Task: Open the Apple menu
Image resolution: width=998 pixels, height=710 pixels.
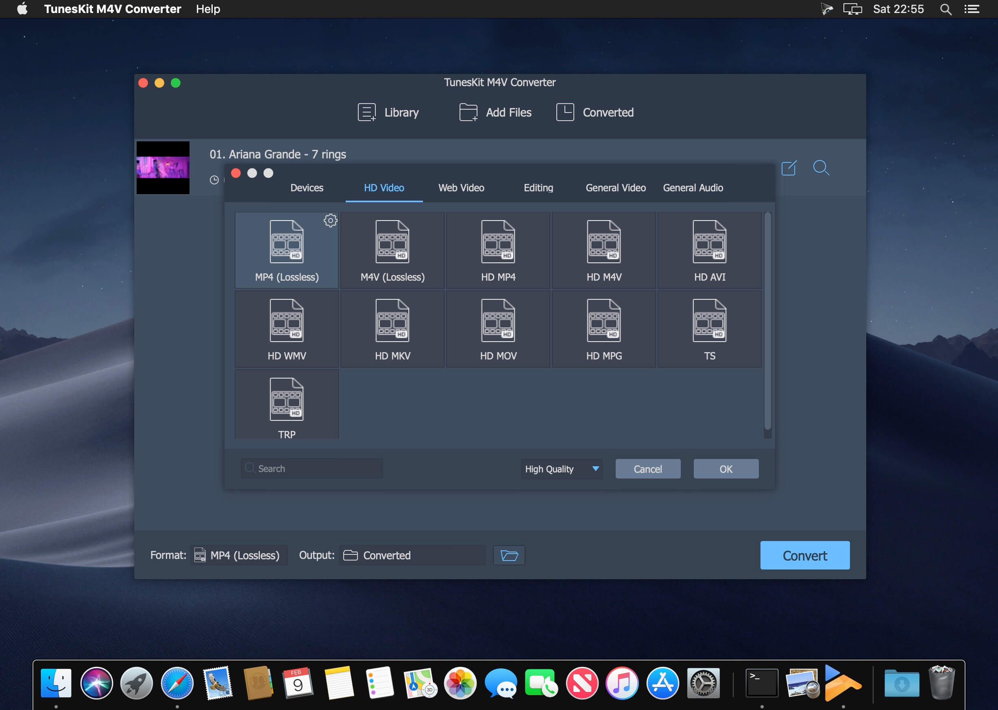Action: [22, 9]
